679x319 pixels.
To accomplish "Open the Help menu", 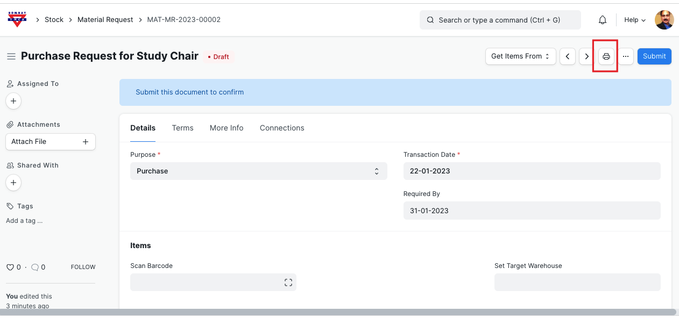I will pyautogui.click(x=634, y=20).
